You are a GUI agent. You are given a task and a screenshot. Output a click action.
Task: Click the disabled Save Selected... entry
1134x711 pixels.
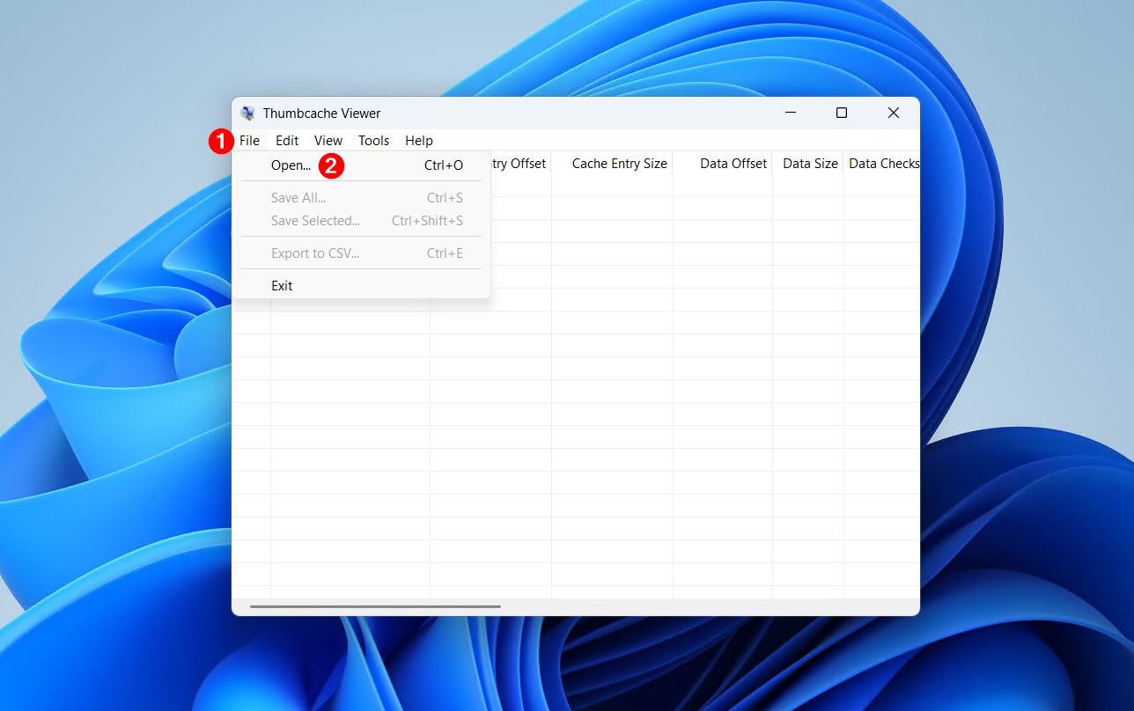point(361,221)
